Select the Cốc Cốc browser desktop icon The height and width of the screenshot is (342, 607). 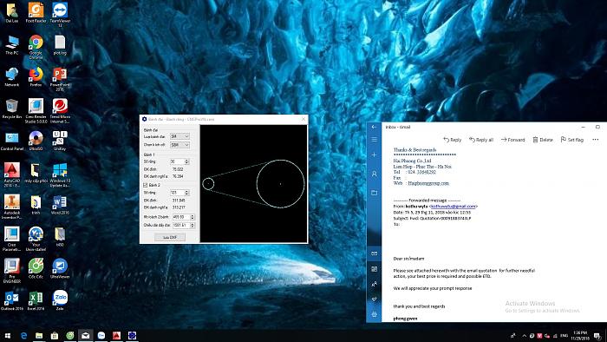point(36,268)
